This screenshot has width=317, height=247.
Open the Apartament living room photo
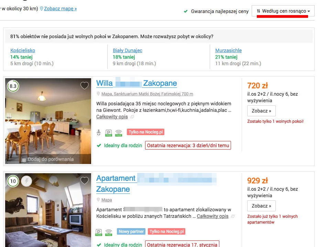(48, 210)
